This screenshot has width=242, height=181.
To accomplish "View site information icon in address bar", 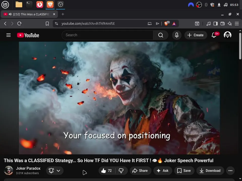I will pos(56,24).
